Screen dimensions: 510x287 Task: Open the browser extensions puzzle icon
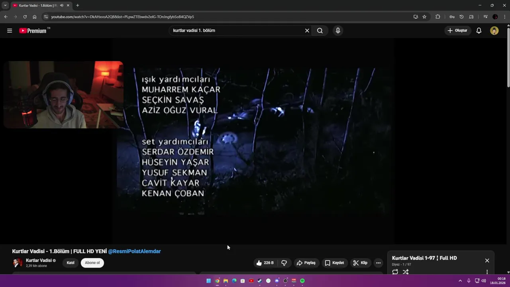point(438,17)
